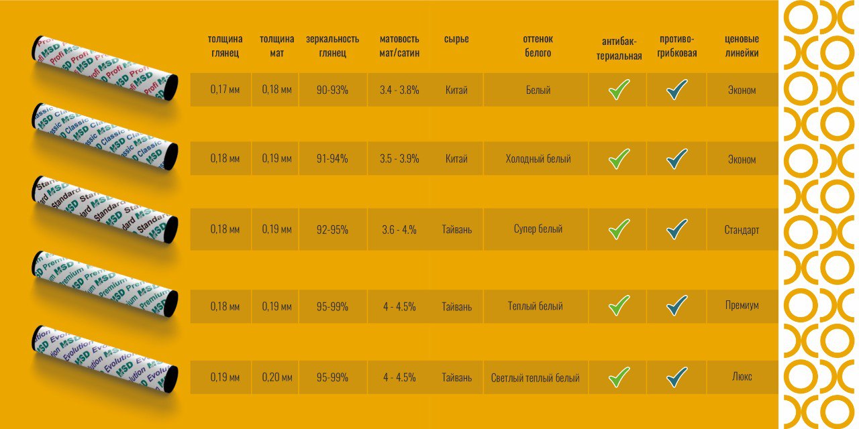The height and width of the screenshot is (429, 859).
Task: Click the 'оттенок белого' column header
Action: point(538,46)
